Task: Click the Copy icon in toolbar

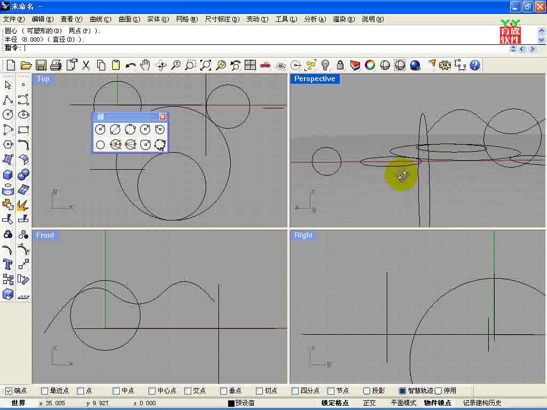Action: [101, 65]
